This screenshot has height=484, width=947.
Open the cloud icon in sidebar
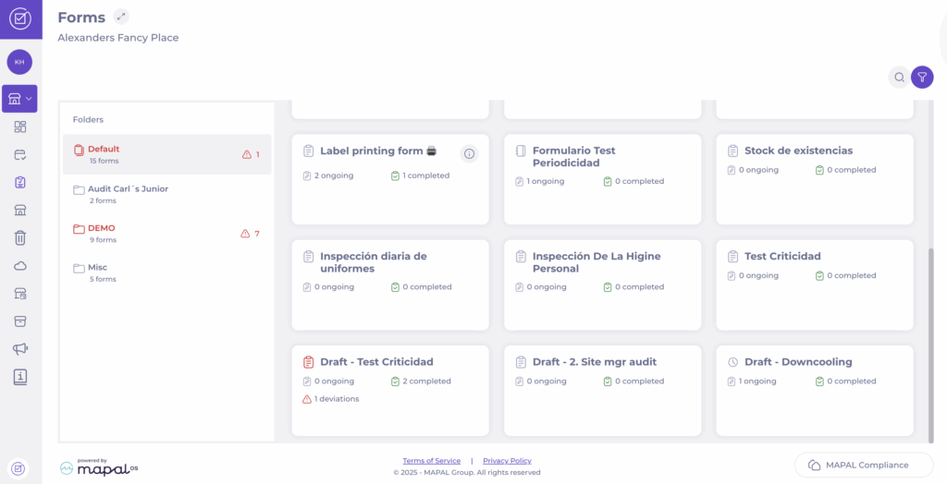[19, 266]
